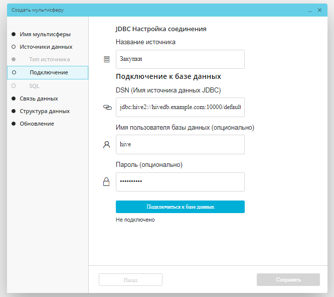334x297 pixels.
Task: Select Источники данных in the sidebar
Action: [46, 47]
